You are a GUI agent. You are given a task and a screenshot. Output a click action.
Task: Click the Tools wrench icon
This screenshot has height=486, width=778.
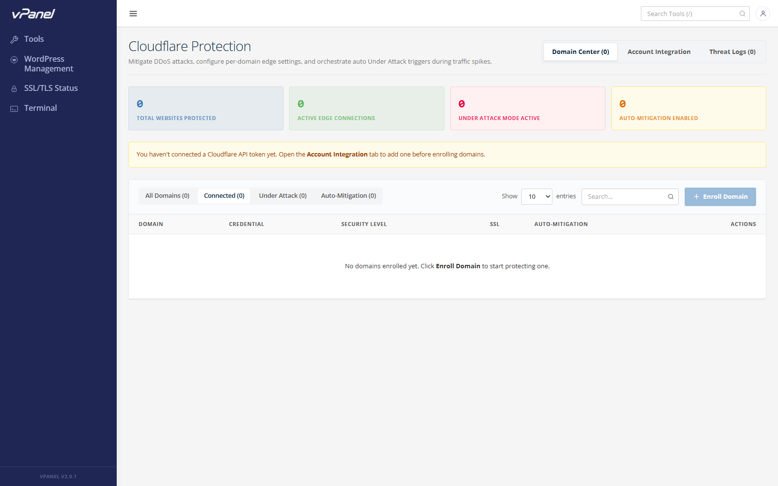pos(15,39)
